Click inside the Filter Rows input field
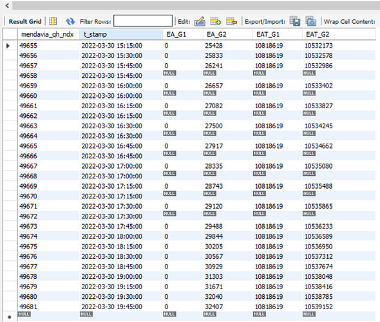This screenshot has height=322, width=380. coord(143,21)
